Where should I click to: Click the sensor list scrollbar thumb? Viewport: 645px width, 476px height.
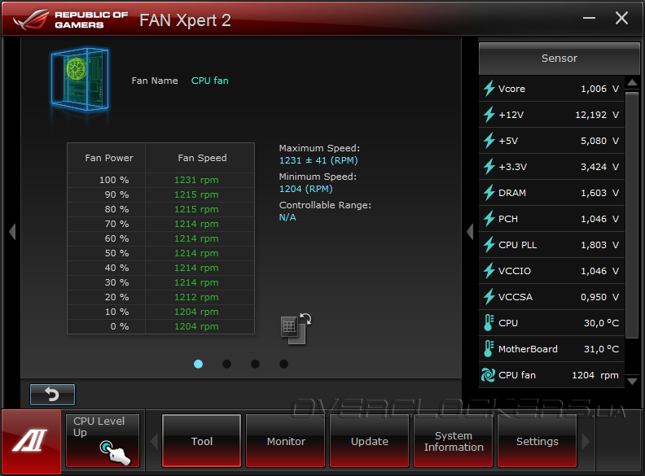coord(632,215)
